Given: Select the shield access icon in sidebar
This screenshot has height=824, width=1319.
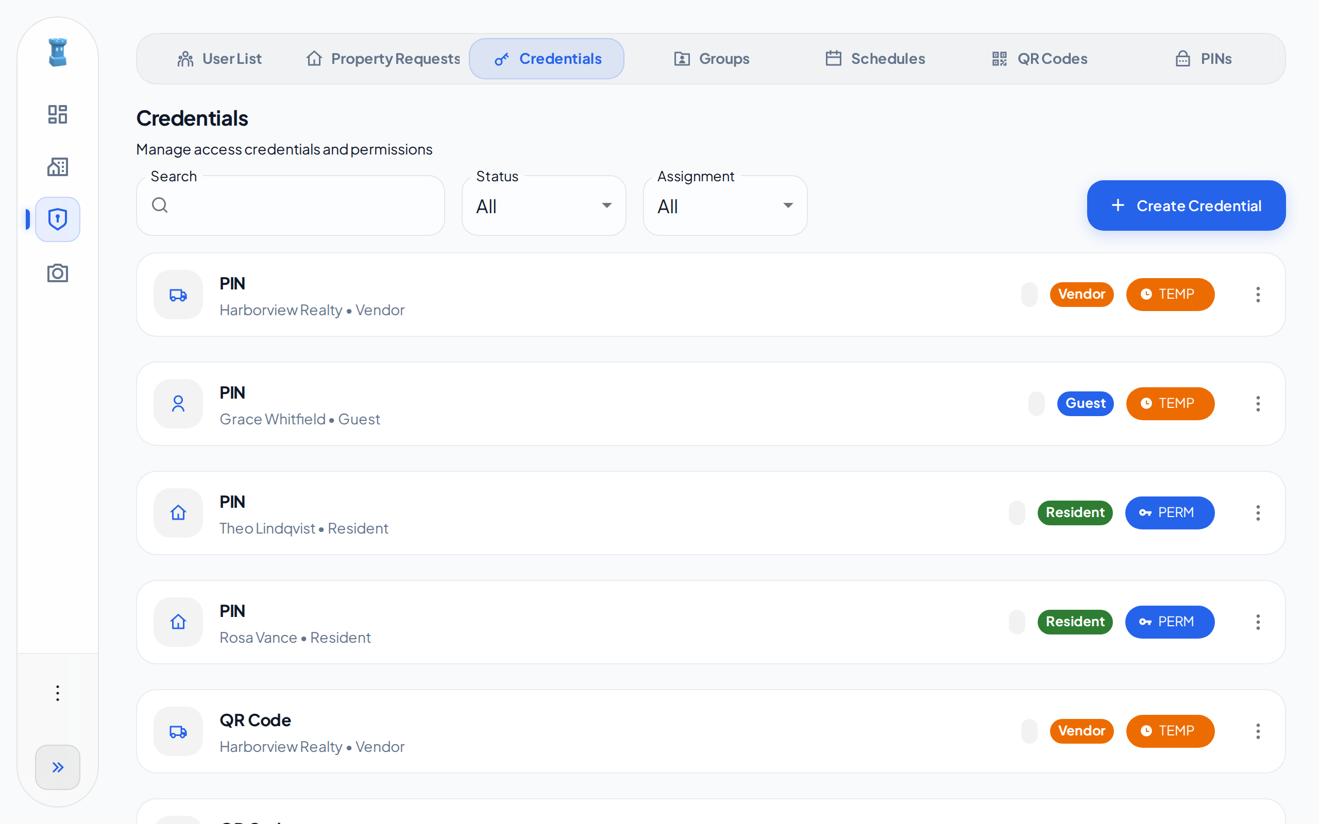Looking at the screenshot, I should (x=58, y=219).
